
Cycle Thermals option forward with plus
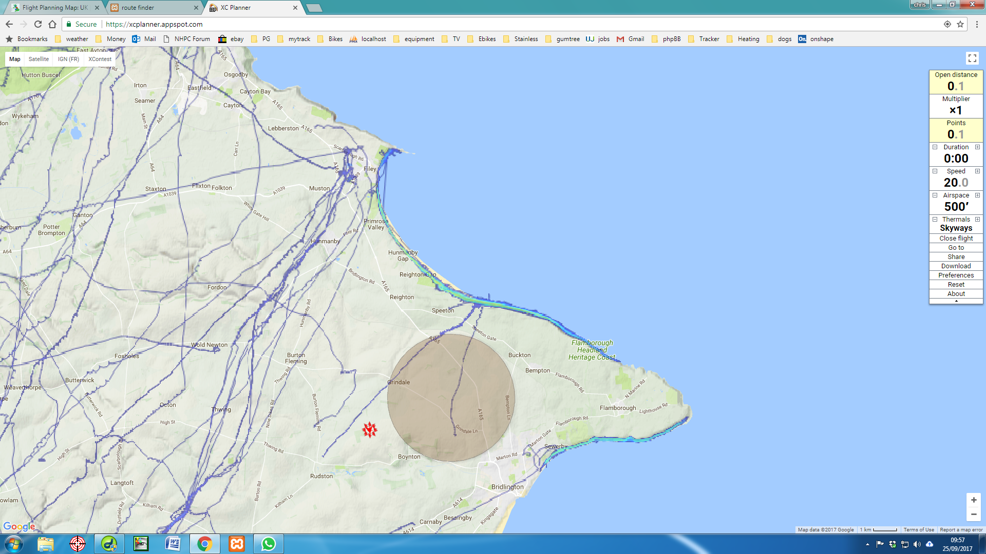[x=977, y=220]
